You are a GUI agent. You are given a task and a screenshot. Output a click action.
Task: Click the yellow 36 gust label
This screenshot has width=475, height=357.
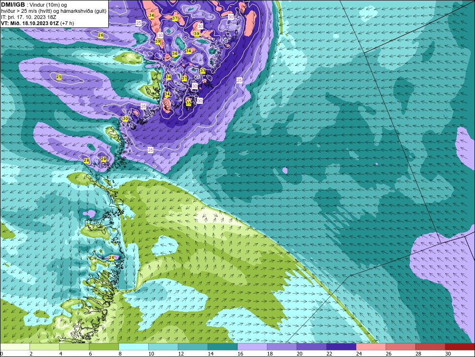tap(175, 54)
